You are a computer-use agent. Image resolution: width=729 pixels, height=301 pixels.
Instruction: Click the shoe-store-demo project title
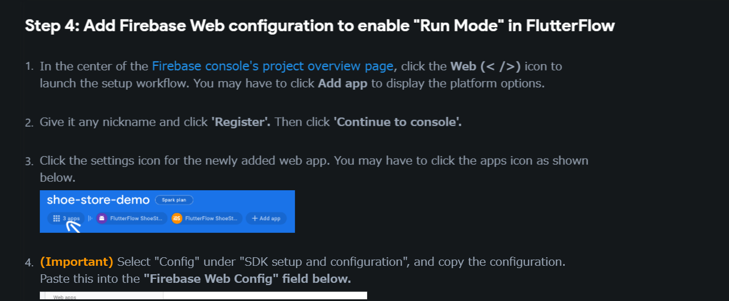point(98,200)
